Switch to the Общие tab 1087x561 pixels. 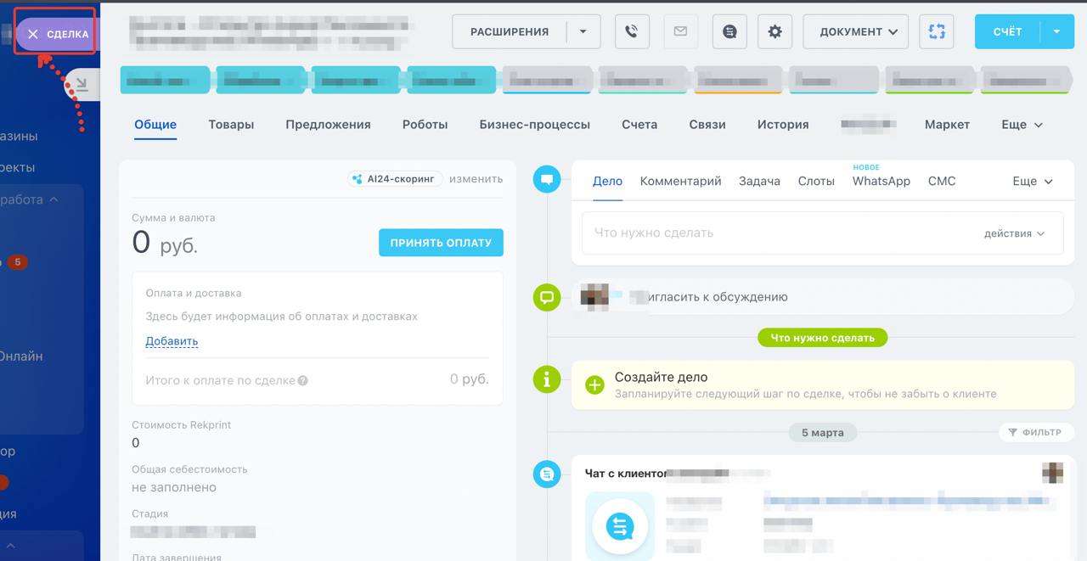coord(155,124)
